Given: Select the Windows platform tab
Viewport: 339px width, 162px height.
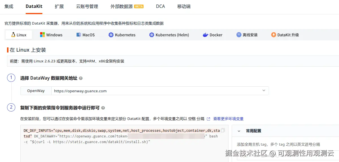Looking at the screenshot, I should (51, 35).
